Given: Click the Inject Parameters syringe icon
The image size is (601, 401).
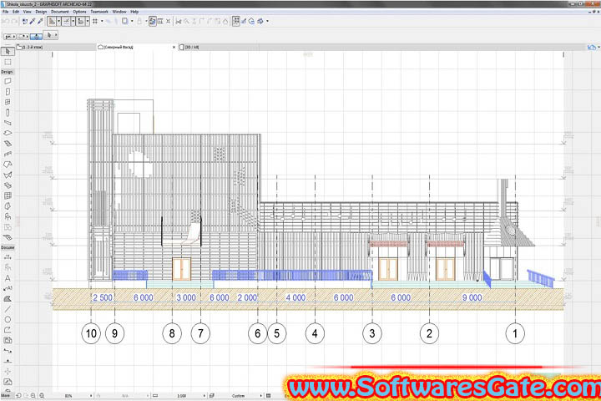Looking at the screenshot, I should tap(40, 22).
